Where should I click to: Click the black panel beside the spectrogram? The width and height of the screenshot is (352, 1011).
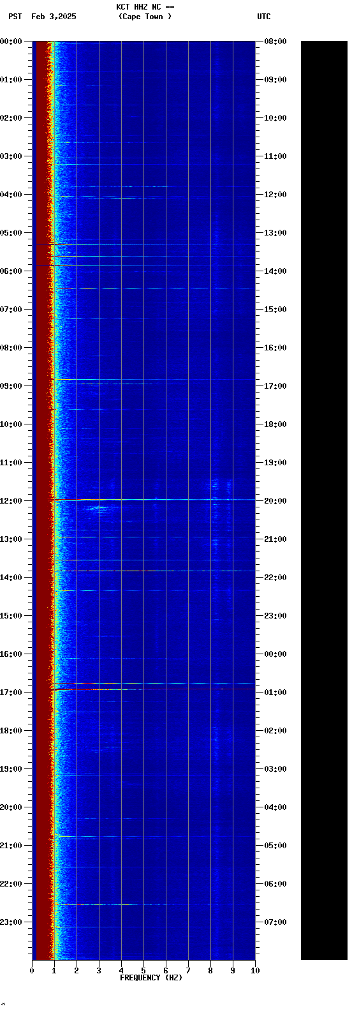(x=324, y=500)
